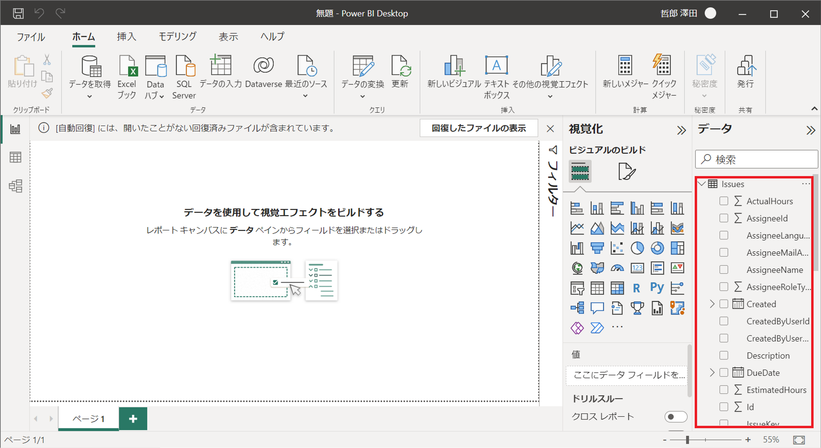
Task: Click the zoom out minus button
Action: click(665, 440)
